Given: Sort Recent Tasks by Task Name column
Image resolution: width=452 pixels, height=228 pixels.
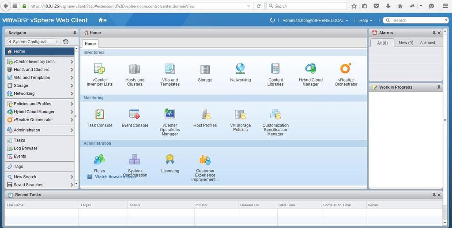Looking at the screenshot, I should pos(41,205).
